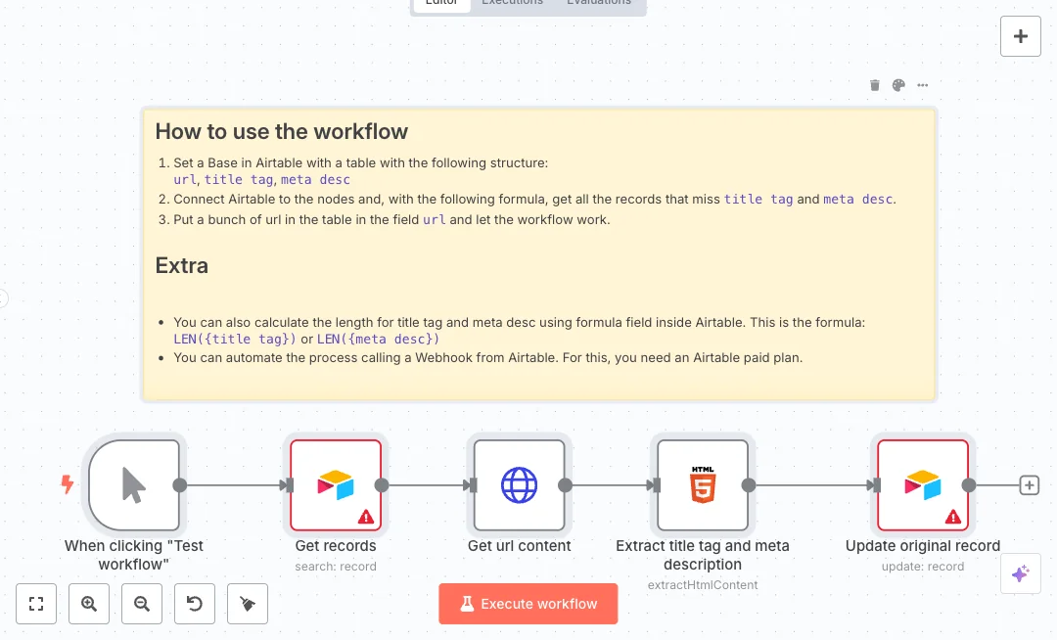
Task: Open the sticky note more options menu
Action: 923,85
